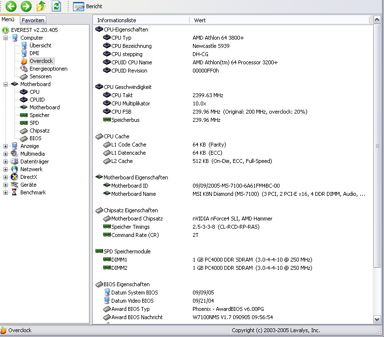384x337 pixels.
Task: Select the Command Rate (CR) row
Action: [233, 235]
